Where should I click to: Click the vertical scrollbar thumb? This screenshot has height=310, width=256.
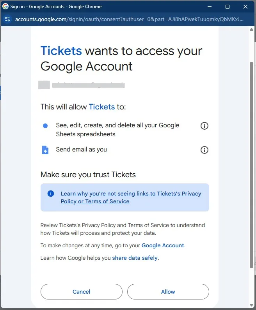coord(251,165)
